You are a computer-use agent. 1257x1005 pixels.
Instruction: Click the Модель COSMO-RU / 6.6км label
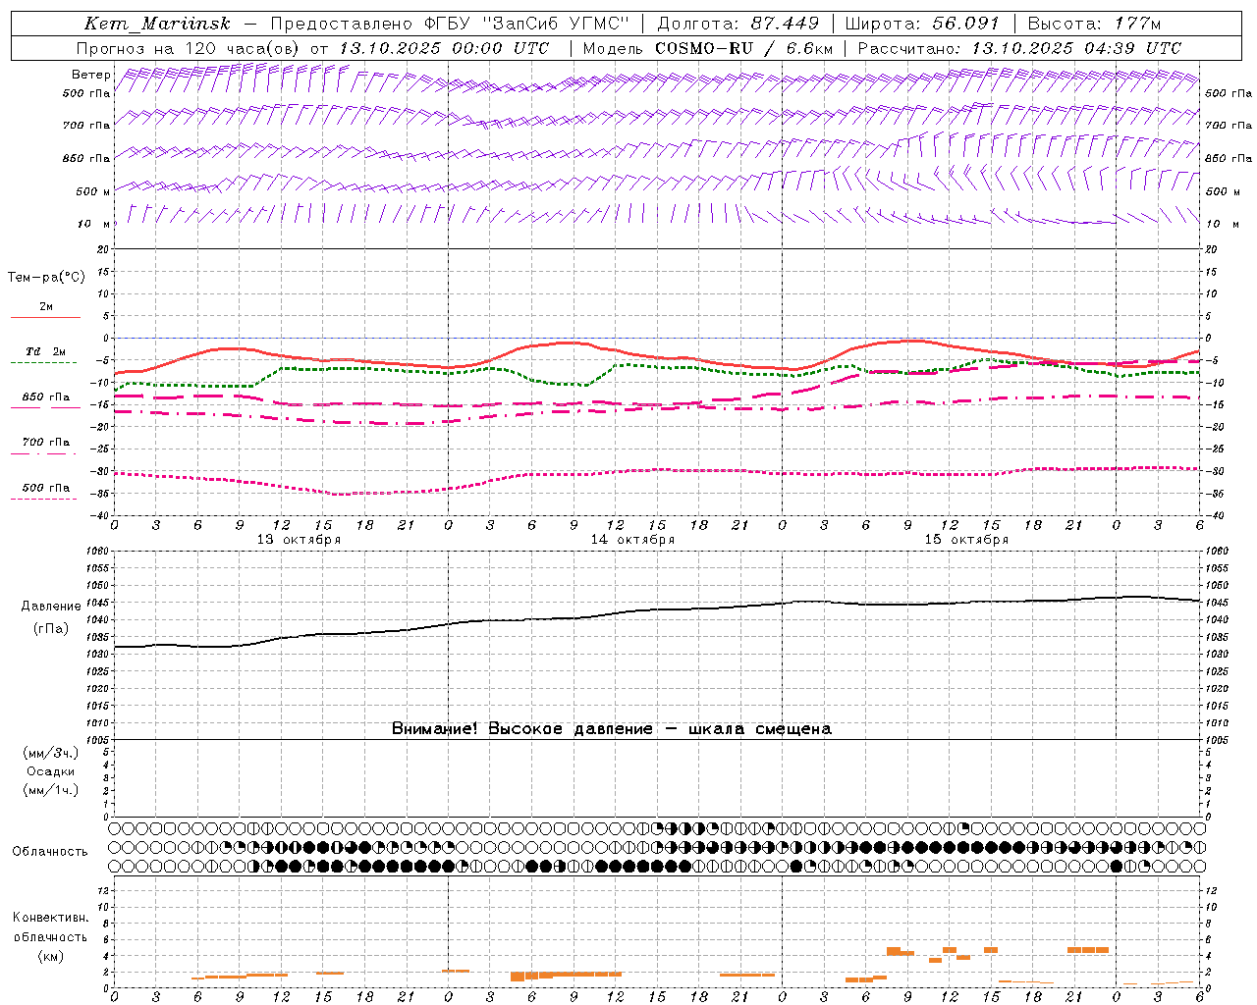707,48
